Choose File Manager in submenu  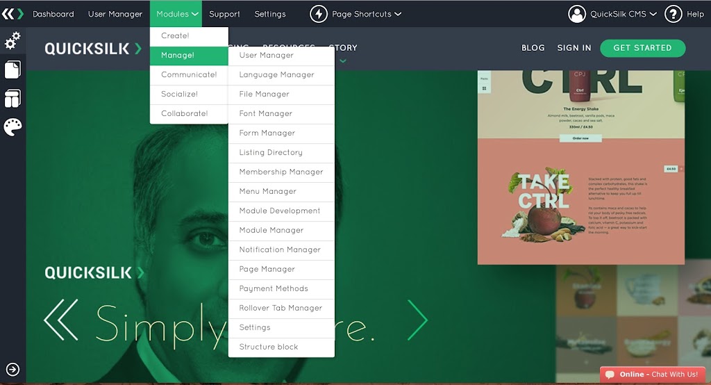[281, 95]
